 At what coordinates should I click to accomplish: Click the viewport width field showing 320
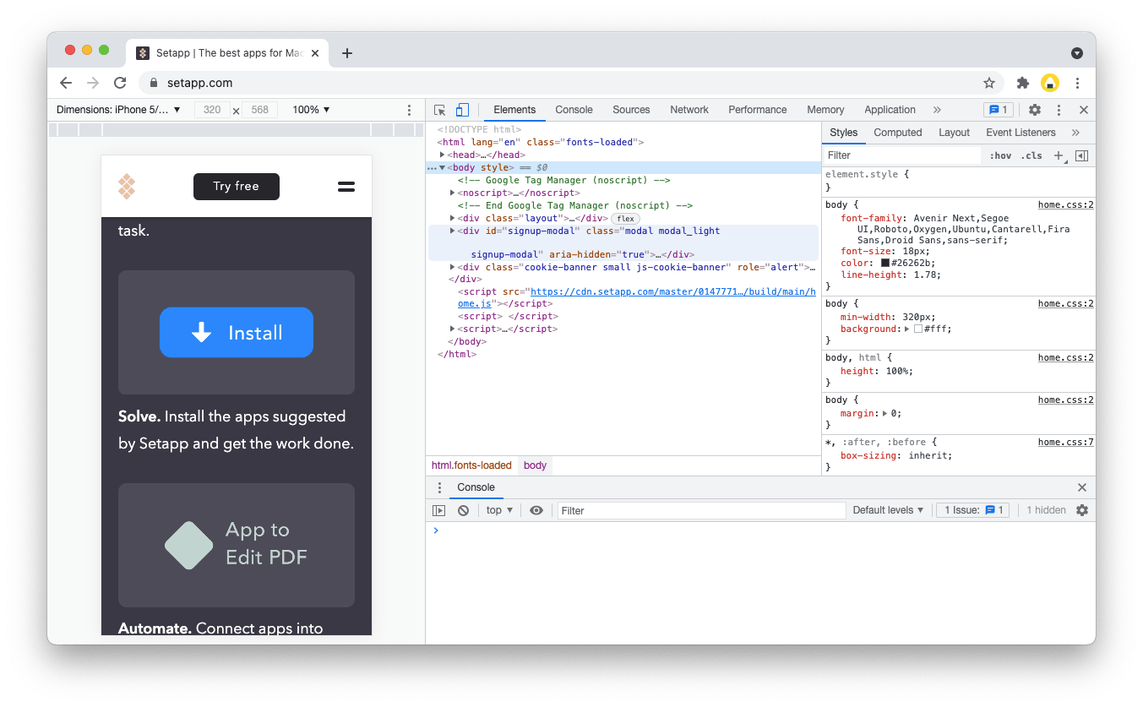click(212, 110)
